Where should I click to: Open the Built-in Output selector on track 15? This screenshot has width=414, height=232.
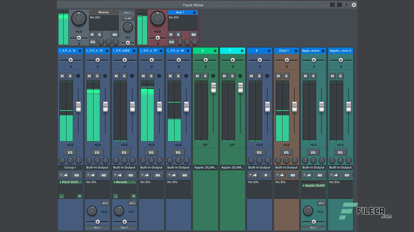(x=97, y=168)
